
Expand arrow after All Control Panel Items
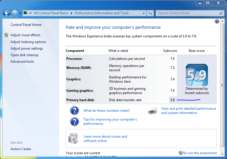71,13
